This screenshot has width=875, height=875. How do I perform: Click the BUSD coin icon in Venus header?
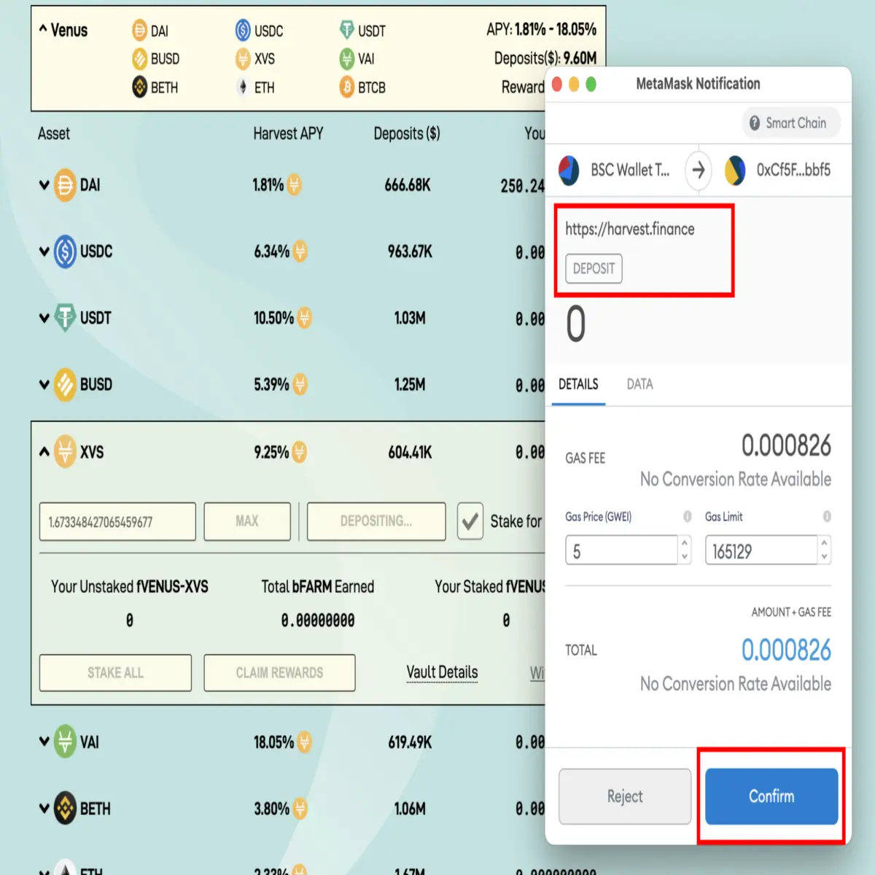pos(139,58)
